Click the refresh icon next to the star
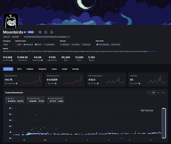Image resolution: width=171 pixels, height=144 pixels. (x=46, y=32)
